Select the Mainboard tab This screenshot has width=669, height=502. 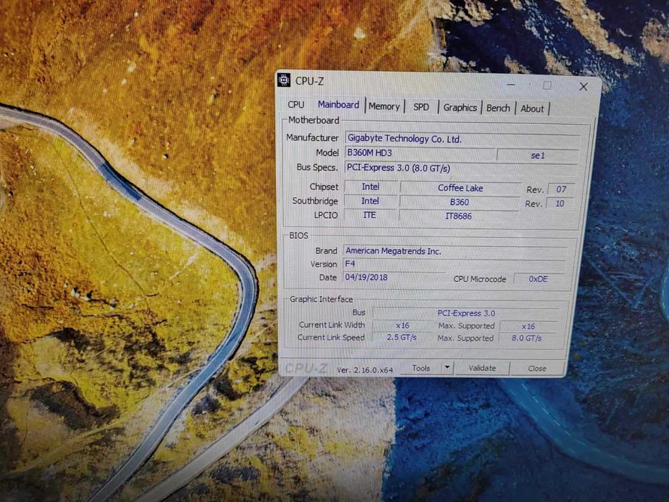click(338, 105)
